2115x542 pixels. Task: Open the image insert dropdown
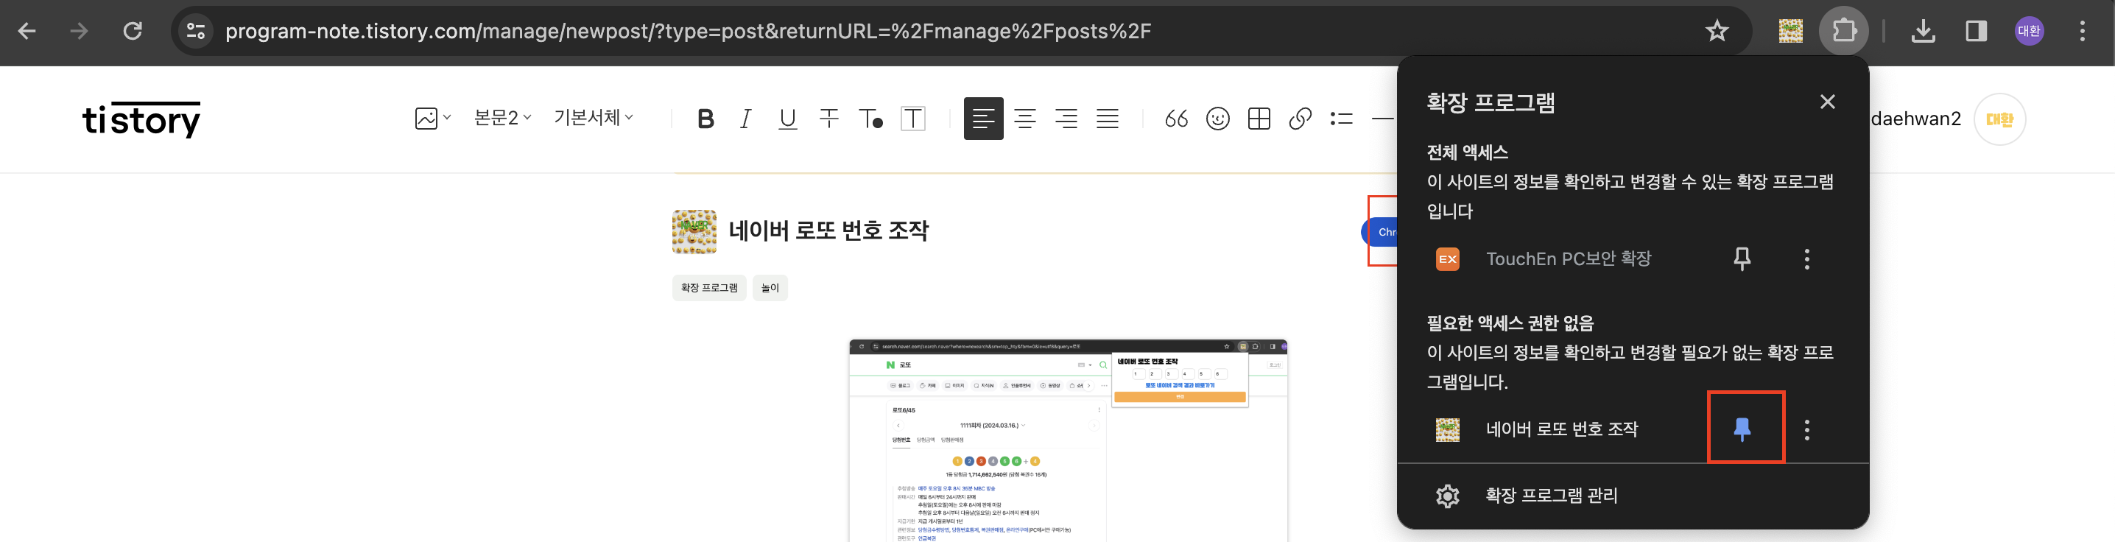pos(433,119)
